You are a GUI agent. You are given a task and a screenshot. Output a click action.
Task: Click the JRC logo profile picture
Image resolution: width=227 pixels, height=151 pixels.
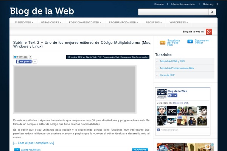(x=172, y=111)
